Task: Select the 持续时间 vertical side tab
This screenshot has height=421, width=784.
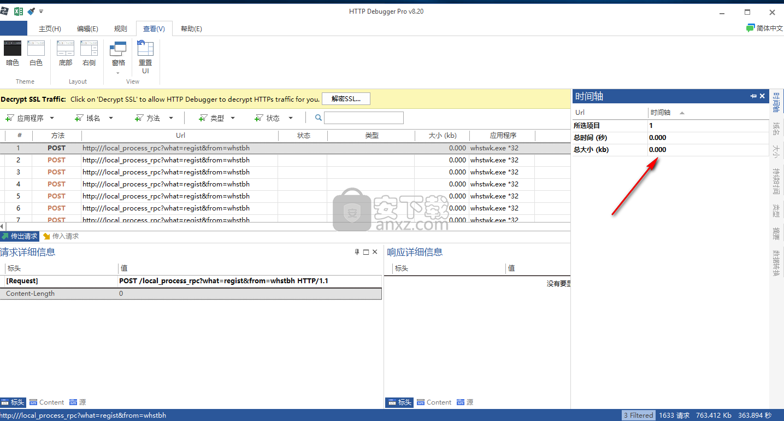Action: click(x=776, y=181)
